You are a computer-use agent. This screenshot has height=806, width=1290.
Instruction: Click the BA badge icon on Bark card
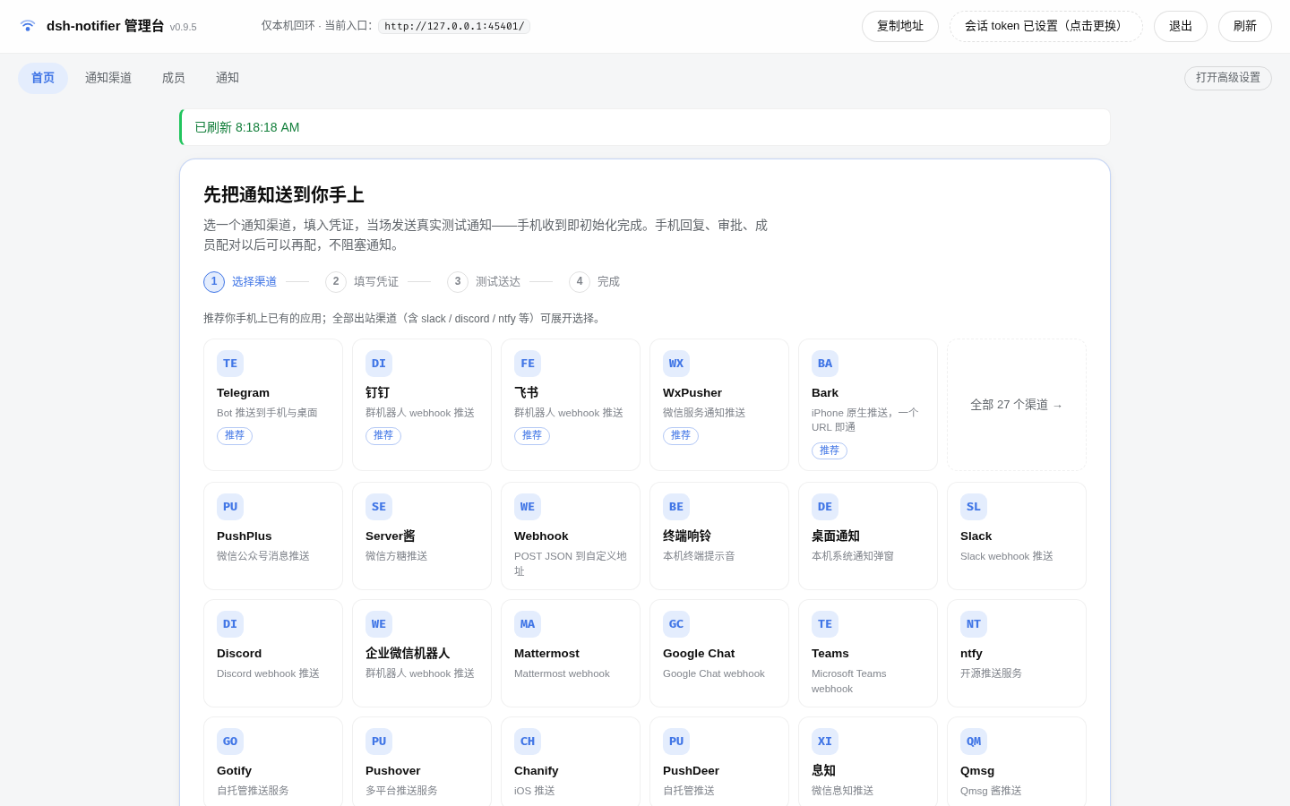825,364
